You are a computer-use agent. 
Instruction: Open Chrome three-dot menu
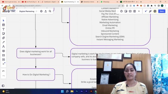[166, 6]
